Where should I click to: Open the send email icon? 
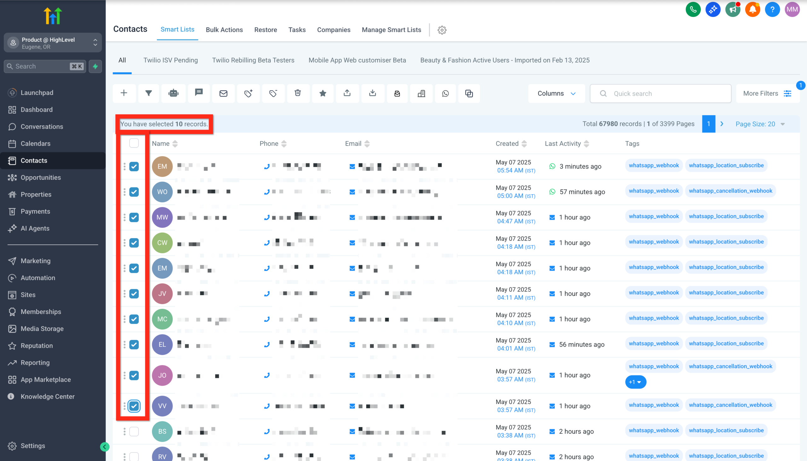point(223,93)
